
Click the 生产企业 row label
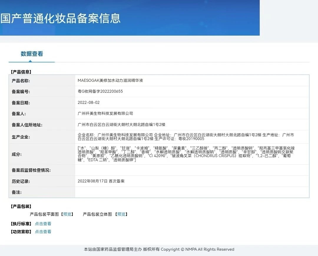pyautogui.click(x=21, y=137)
